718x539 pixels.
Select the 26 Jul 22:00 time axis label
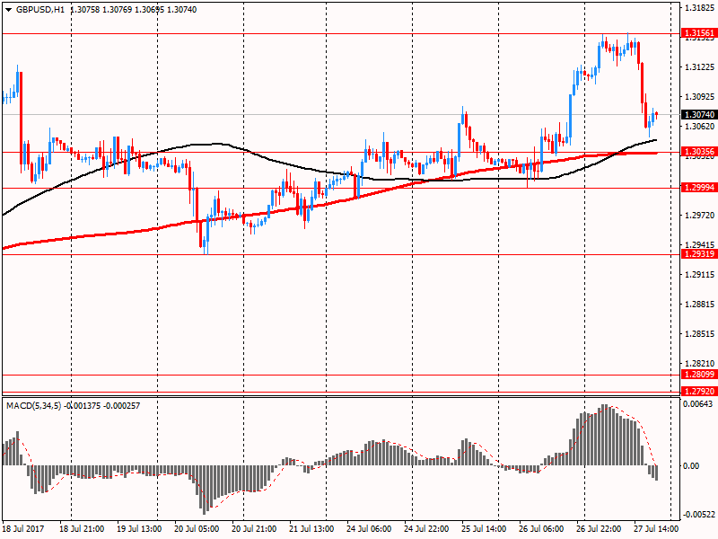click(599, 529)
